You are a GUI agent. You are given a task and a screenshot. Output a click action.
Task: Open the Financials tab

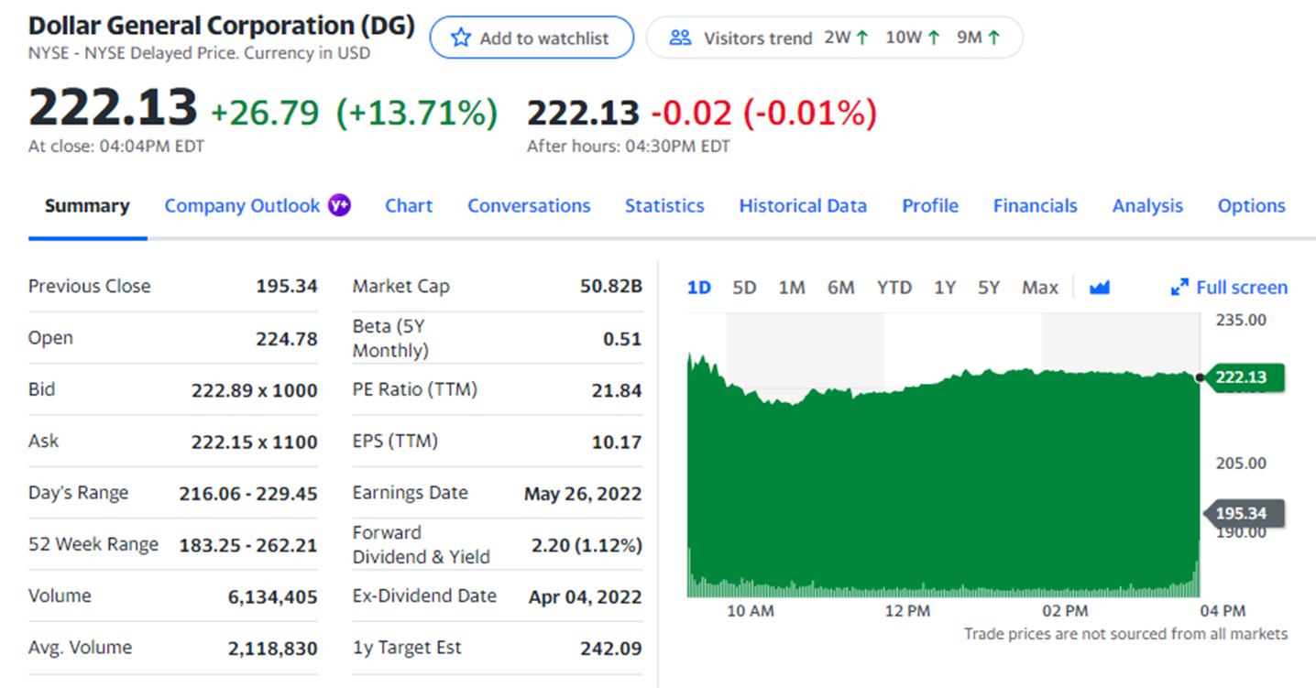[1035, 206]
